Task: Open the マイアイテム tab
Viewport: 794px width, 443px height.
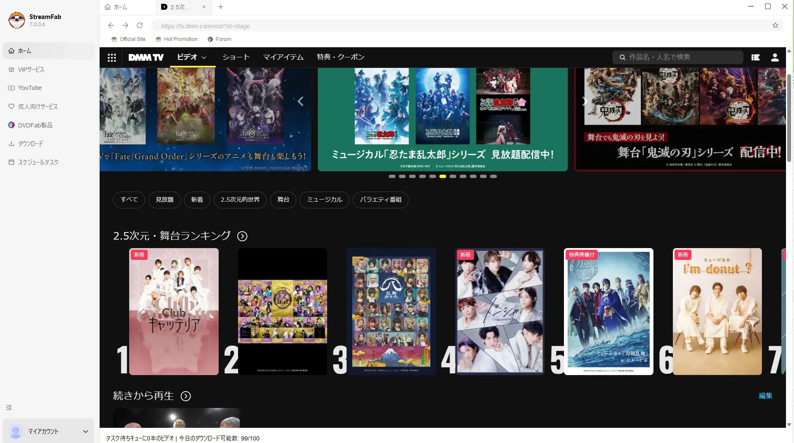Action: [283, 57]
